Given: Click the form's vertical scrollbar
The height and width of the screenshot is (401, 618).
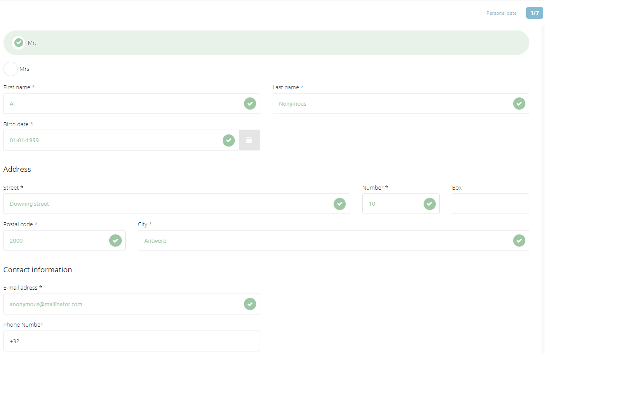Looking at the screenshot, I should [x=543, y=189].
